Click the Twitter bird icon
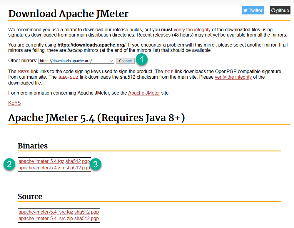 click(246, 10)
